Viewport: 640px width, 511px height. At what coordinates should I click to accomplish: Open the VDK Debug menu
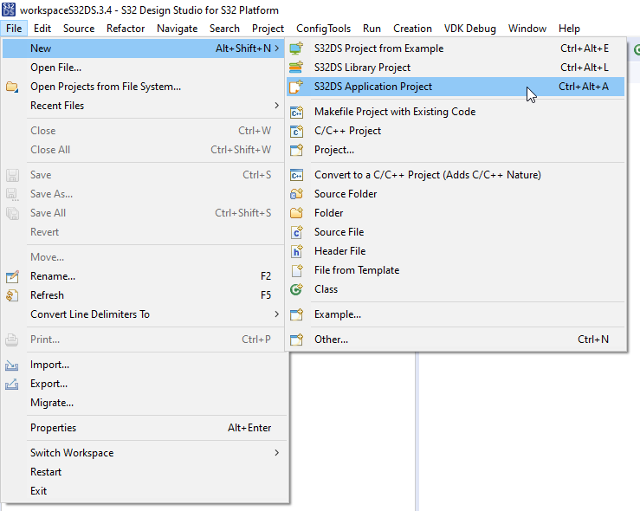click(469, 29)
